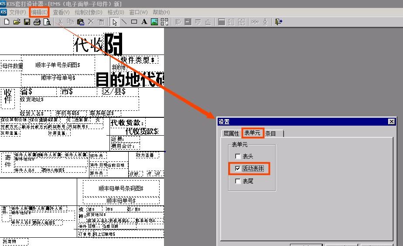The width and height of the screenshot is (403, 246).
Task: Select the 快件类型$ field
Action: pyautogui.click(x=137, y=60)
